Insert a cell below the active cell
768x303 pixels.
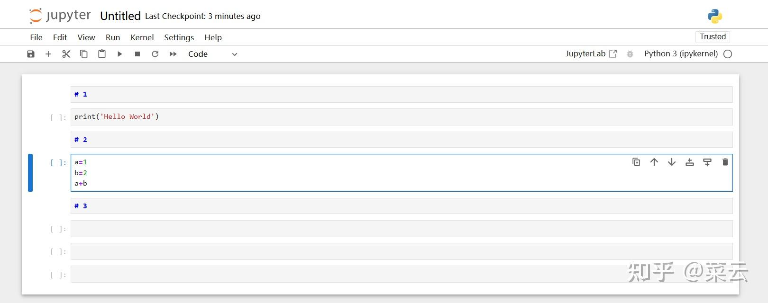(707, 162)
